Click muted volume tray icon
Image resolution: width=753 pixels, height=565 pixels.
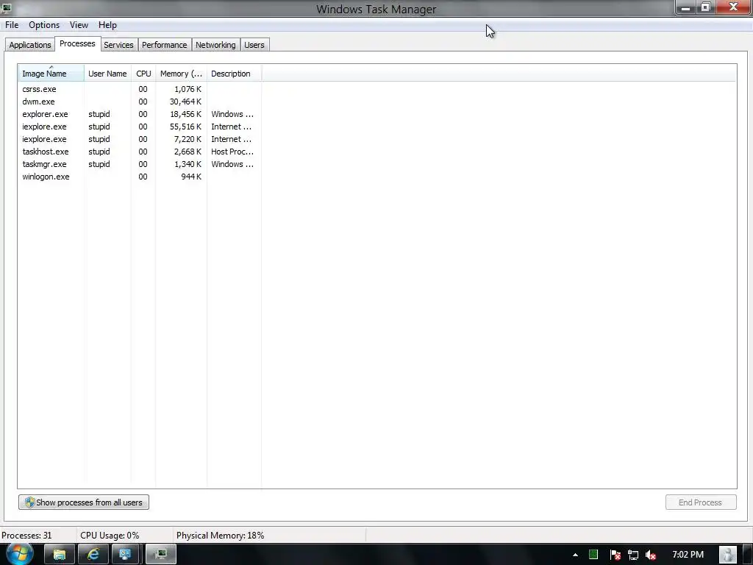(x=651, y=555)
